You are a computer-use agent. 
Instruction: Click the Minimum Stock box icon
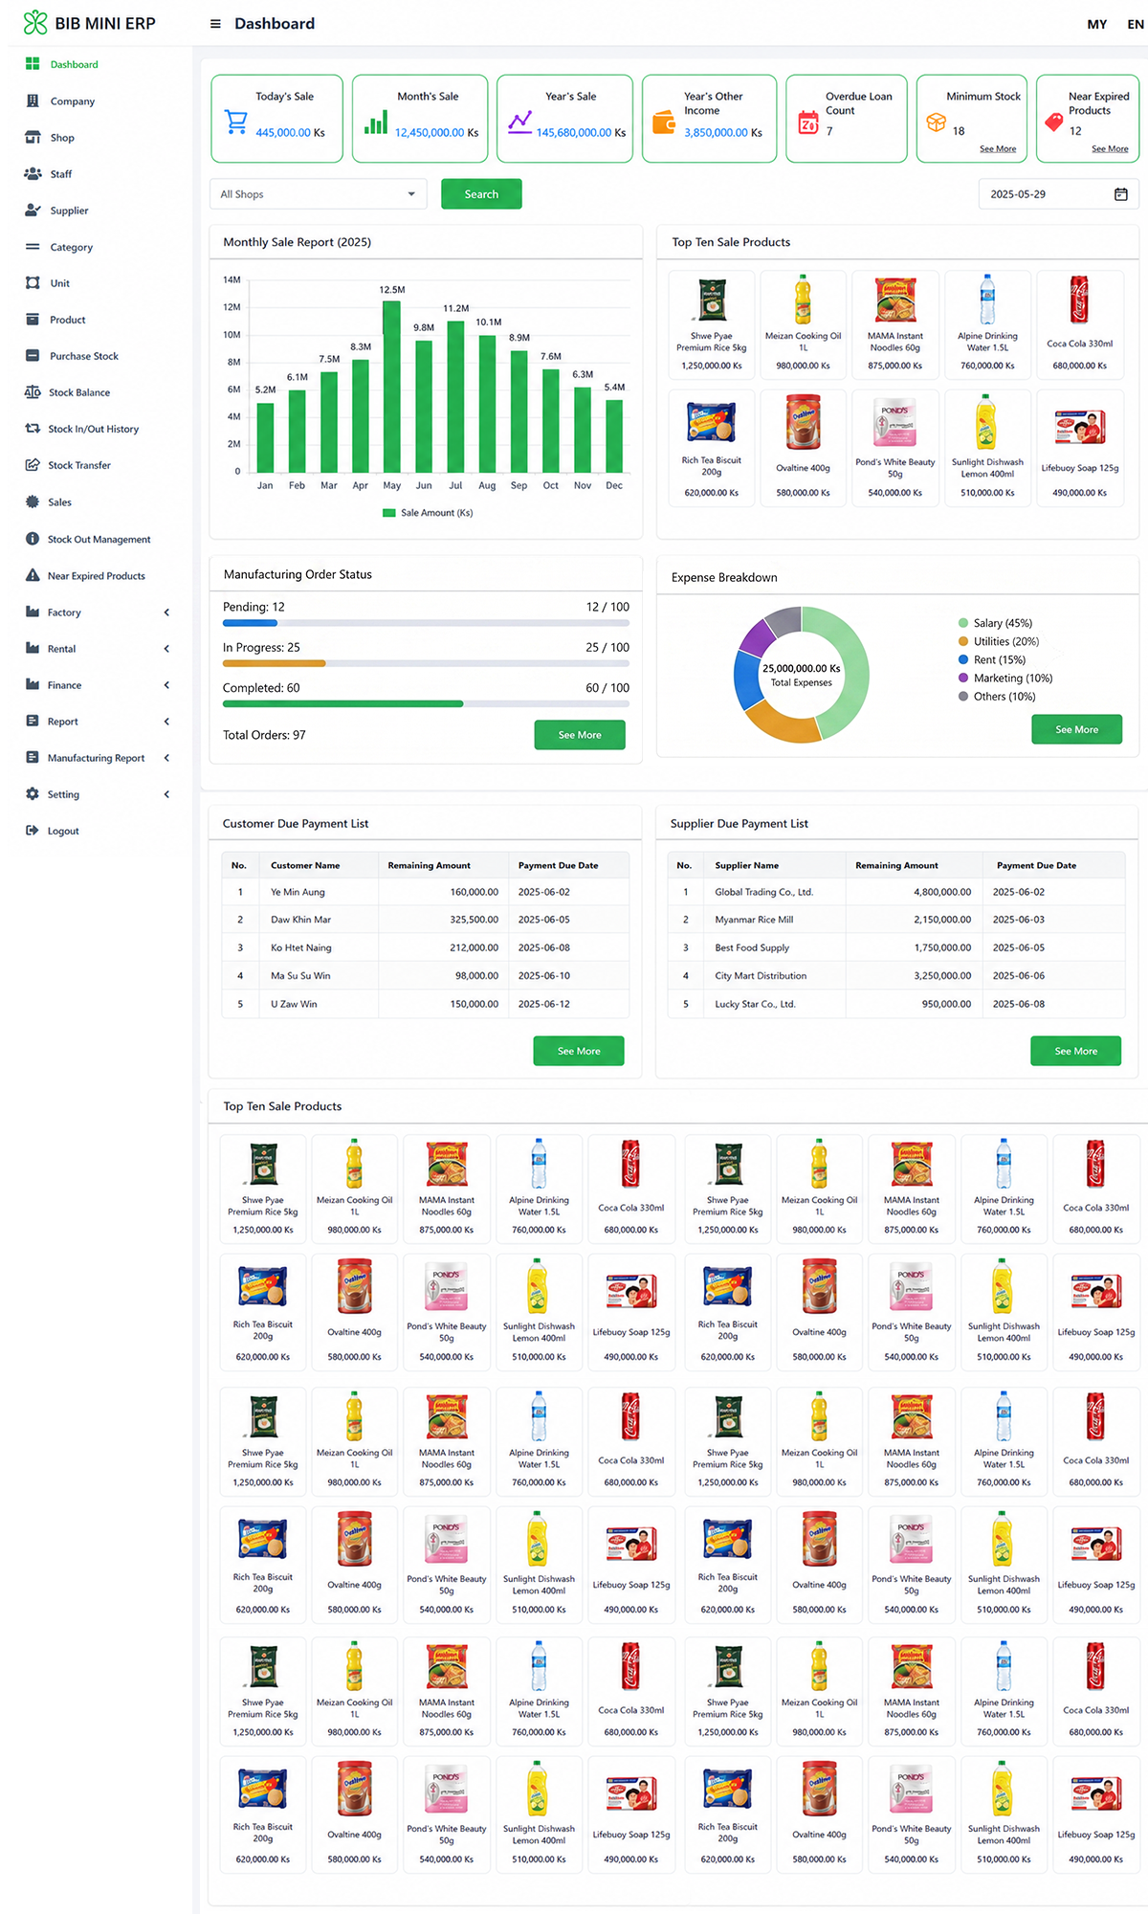tap(936, 122)
